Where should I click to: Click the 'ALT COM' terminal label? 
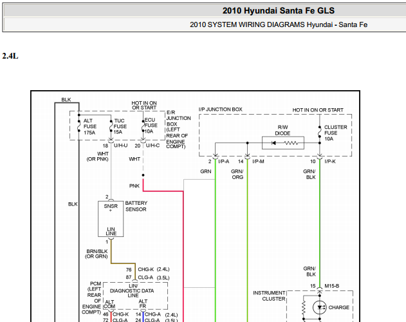109,304
